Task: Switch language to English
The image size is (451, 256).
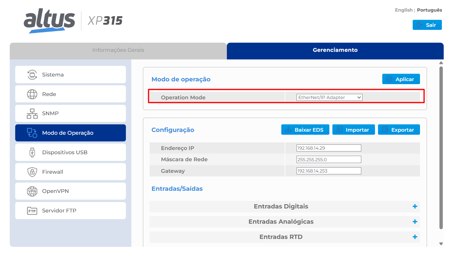Action: [x=404, y=10]
